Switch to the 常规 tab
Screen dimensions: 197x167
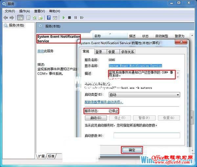coord(87,51)
